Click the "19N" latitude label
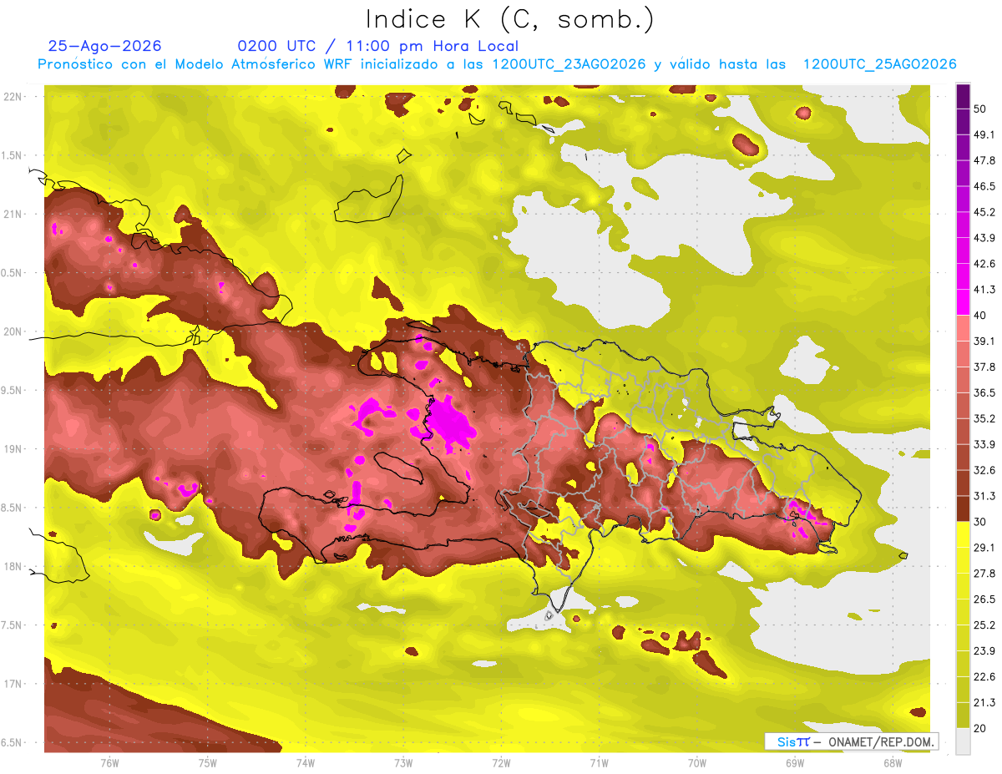1002x774 pixels. pyautogui.click(x=13, y=449)
